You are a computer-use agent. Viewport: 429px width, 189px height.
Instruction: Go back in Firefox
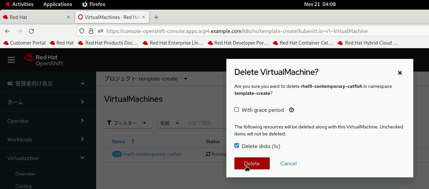point(7,31)
